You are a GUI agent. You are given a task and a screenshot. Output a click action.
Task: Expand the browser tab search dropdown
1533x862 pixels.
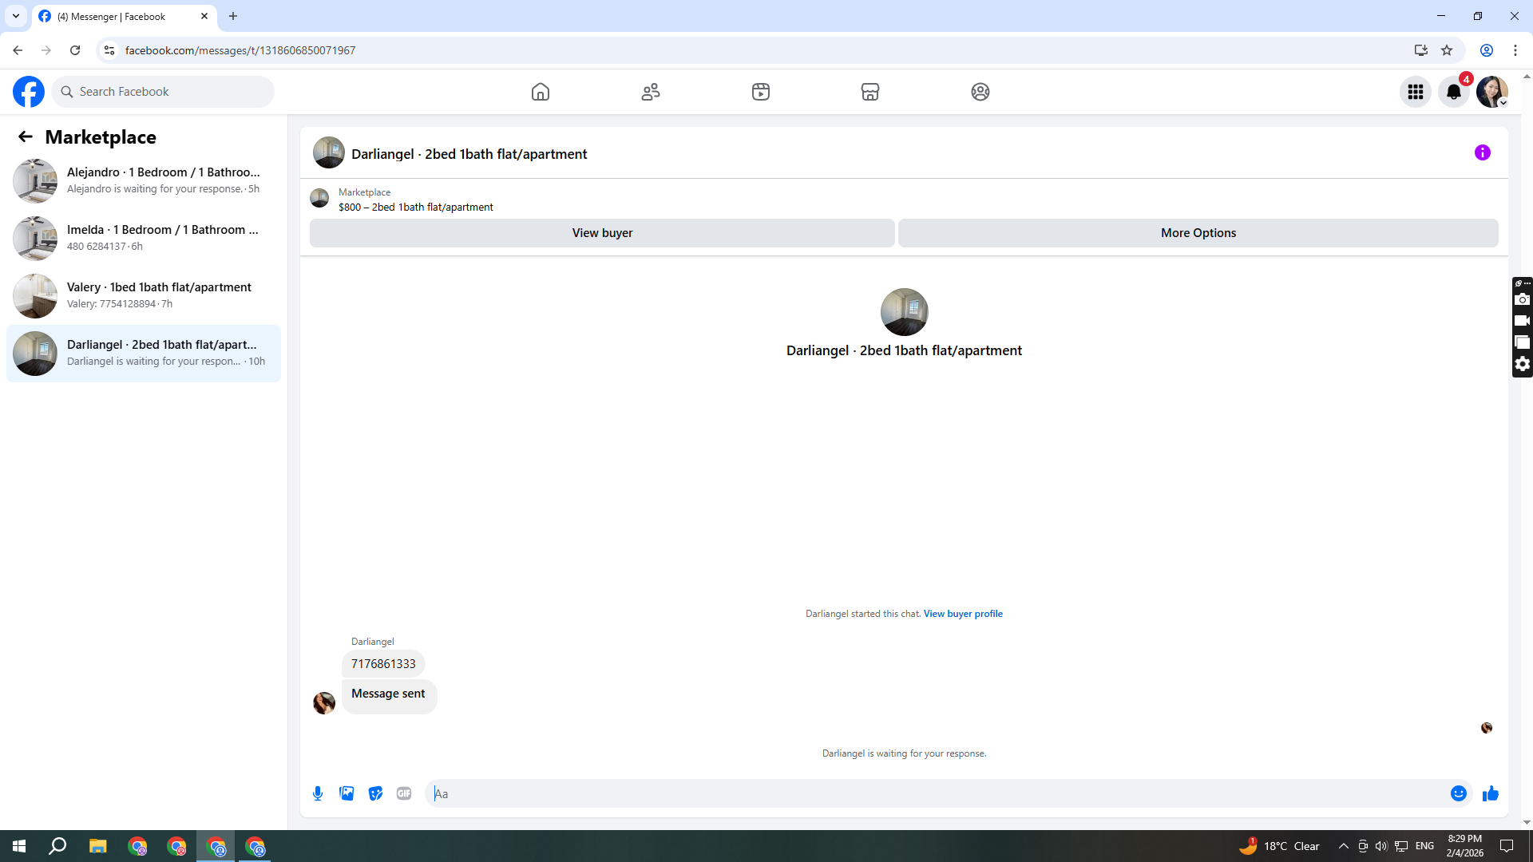pyautogui.click(x=15, y=16)
